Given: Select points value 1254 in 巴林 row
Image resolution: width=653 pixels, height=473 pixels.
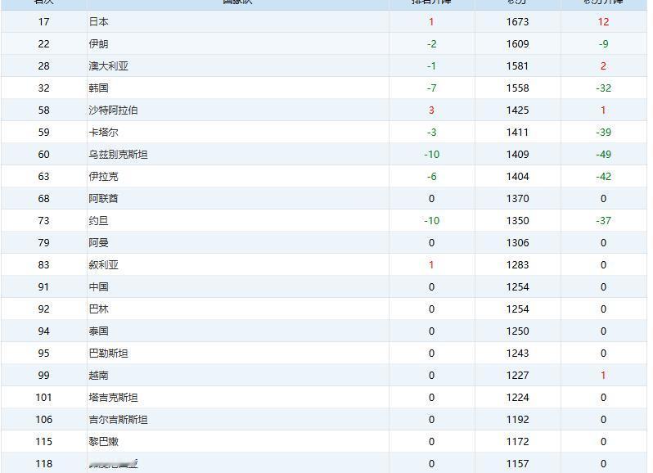Looking at the screenshot, I should pos(518,309).
